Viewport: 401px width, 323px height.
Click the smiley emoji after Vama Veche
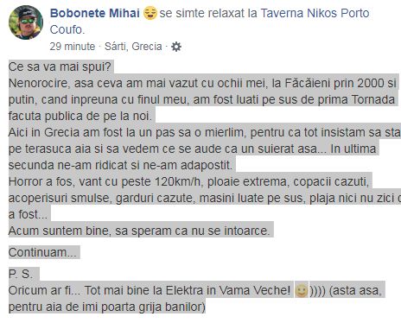coord(302,290)
